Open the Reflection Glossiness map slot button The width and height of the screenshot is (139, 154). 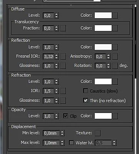(63, 66)
